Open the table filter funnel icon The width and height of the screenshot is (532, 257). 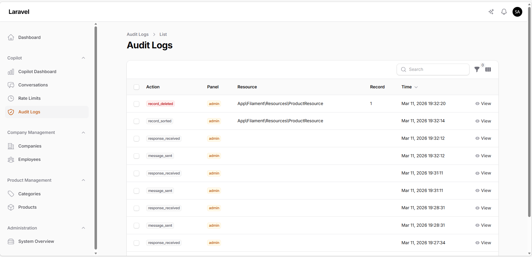coord(477,69)
